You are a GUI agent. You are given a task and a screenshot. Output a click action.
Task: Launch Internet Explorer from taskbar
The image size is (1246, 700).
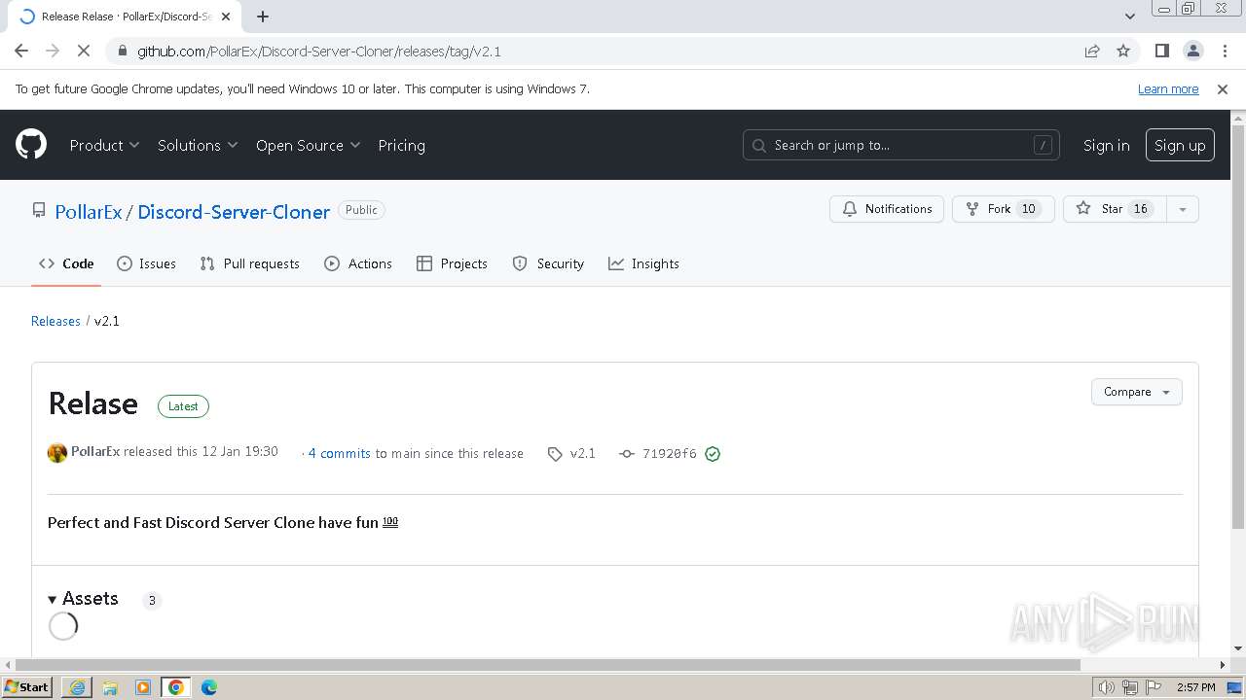coord(77,687)
